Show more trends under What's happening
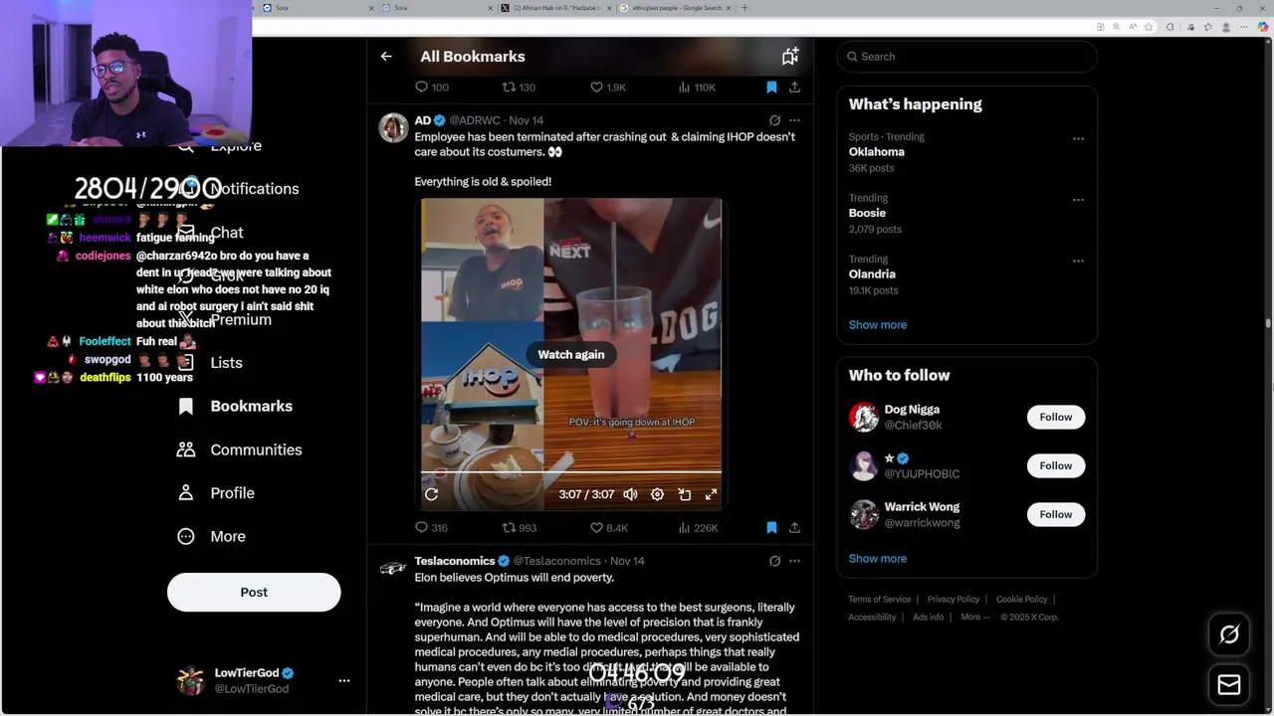The width and height of the screenshot is (1274, 716). tap(878, 325)
